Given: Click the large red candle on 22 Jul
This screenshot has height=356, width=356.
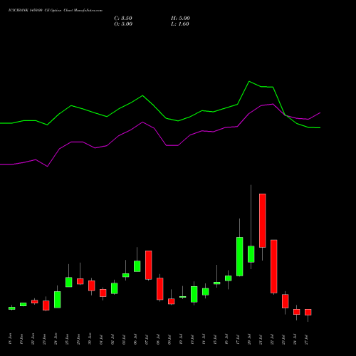Looking at the screenshot, I should pos(274,266).
